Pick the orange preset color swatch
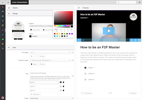 coord(57,34)
